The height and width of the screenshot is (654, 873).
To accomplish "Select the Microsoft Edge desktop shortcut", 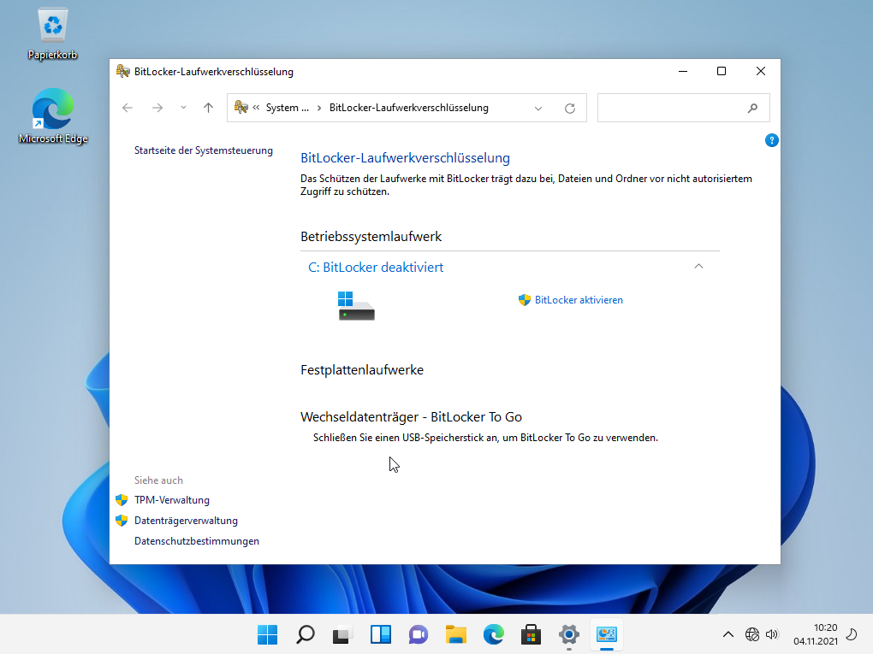I will (x=53, y=116).
